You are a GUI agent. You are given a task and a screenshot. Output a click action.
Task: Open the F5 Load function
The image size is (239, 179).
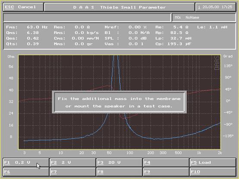tap(213, 163)
